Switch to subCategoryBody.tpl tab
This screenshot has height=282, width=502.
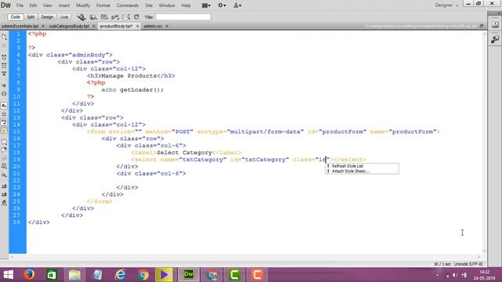tap(69, 26)
